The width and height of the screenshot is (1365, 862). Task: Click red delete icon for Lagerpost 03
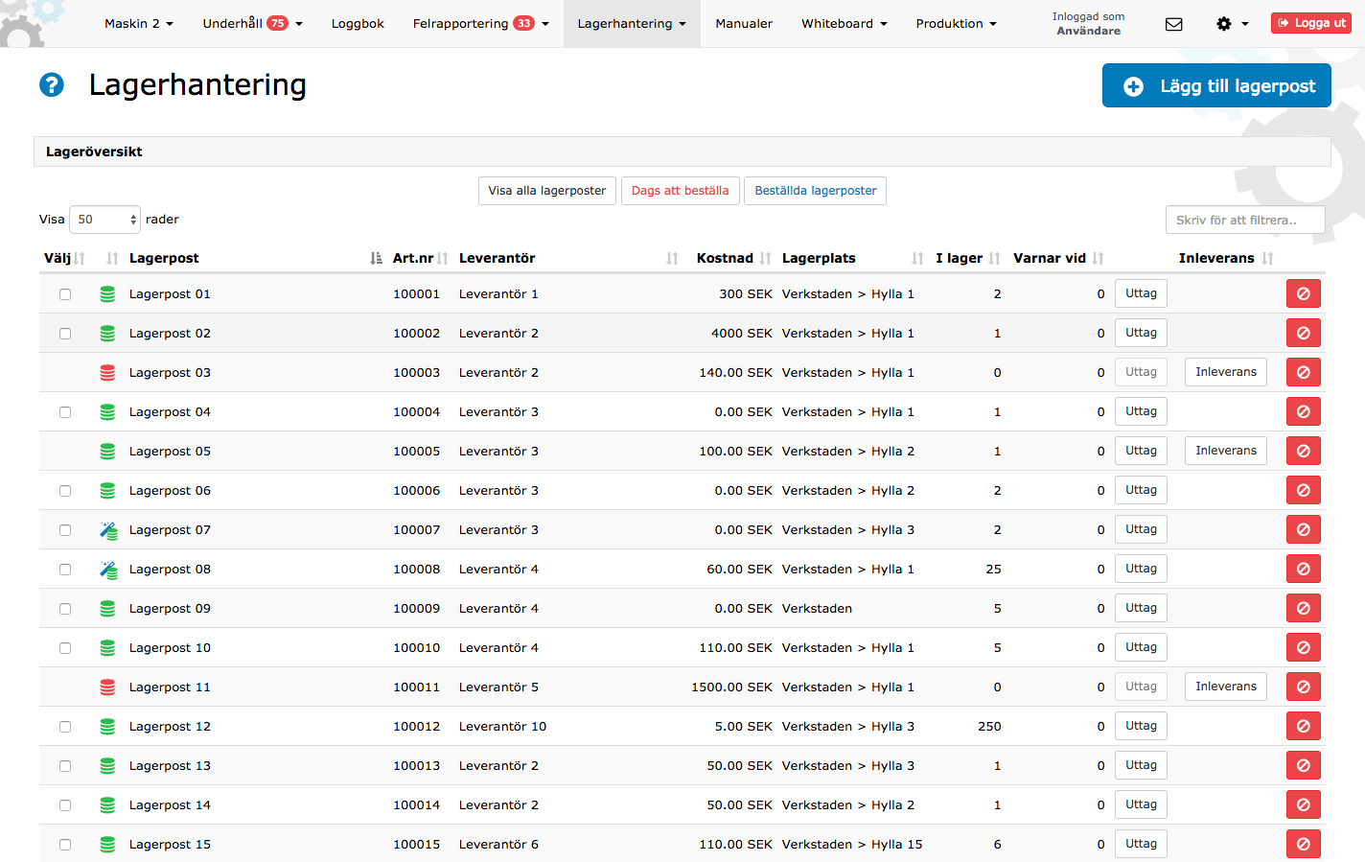click(x=1304, y=372)
